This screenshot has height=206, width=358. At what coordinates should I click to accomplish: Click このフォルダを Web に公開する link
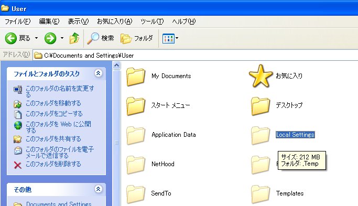[58, 127]
